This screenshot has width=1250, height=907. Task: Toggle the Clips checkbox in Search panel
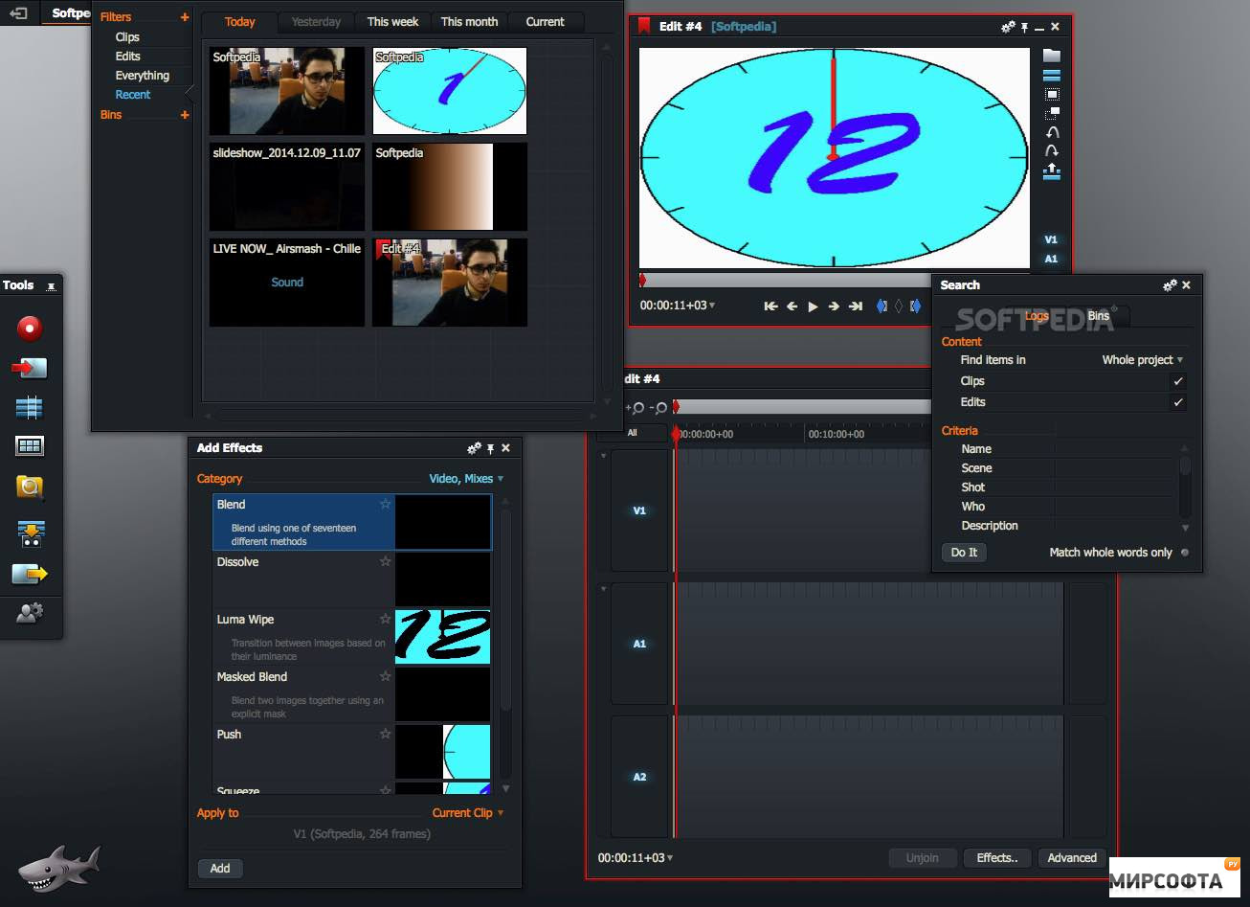pos(1178,381)
